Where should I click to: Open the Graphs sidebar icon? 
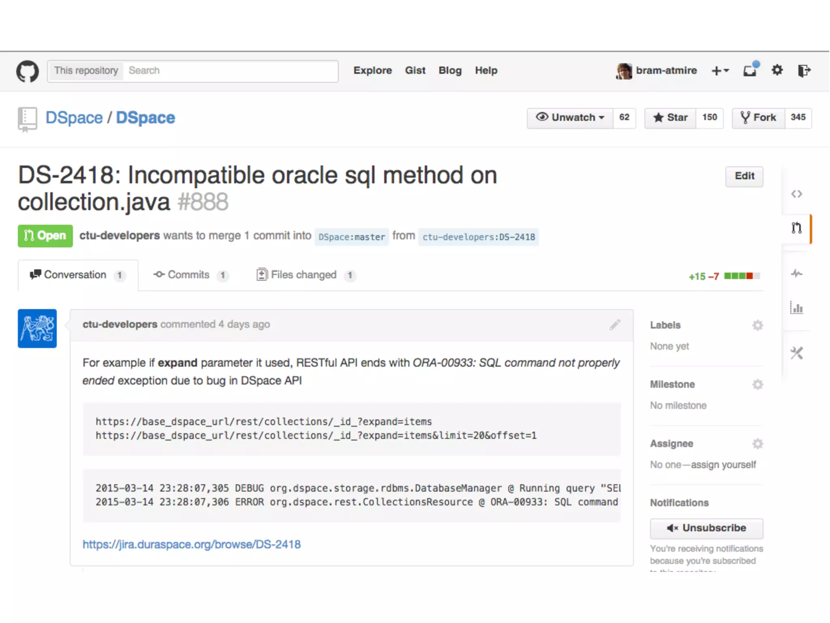796,308
